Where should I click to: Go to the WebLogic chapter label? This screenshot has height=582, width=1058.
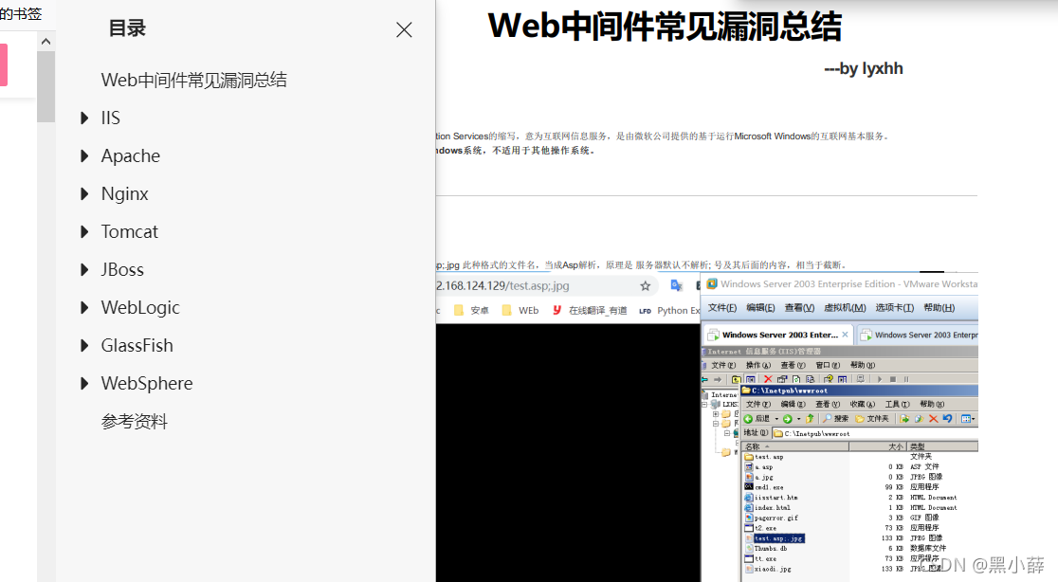(x=140, y=307)
